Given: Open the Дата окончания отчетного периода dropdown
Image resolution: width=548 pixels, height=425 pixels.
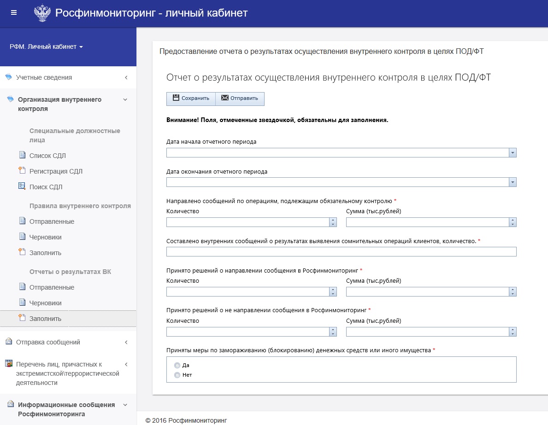Looking at the screenshot, I should (513, 182).
